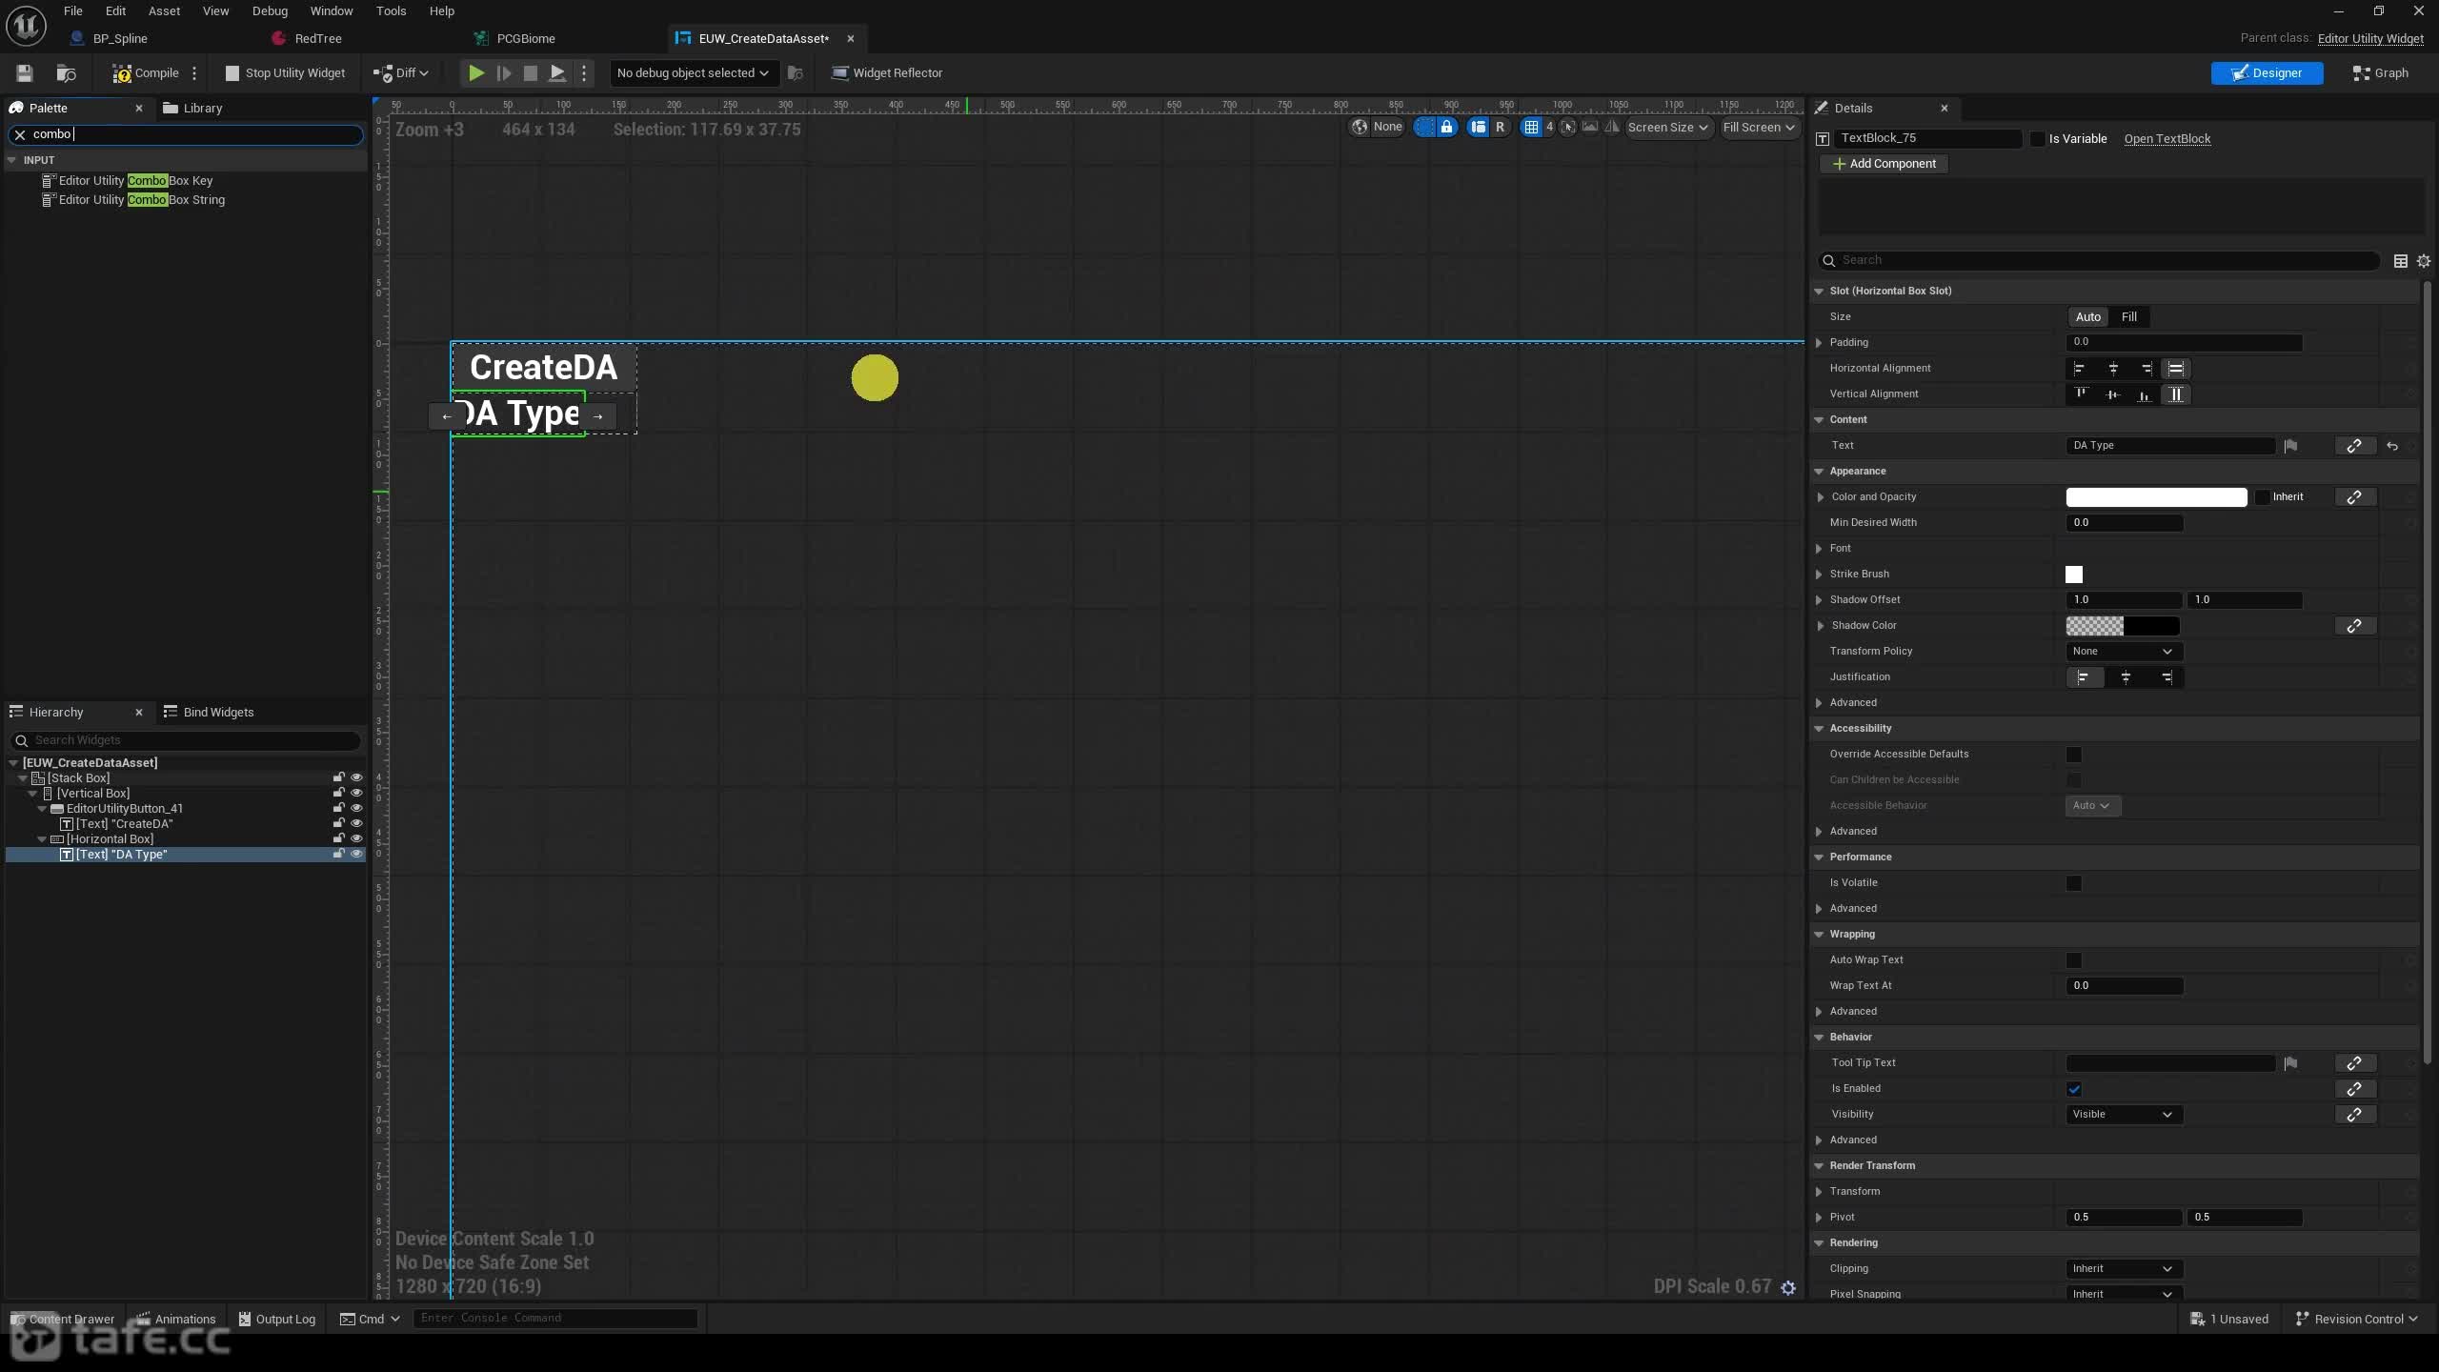Enable the Is Variable checkbox
Screen dimensions: 2439x1372
coord(2037,139)
